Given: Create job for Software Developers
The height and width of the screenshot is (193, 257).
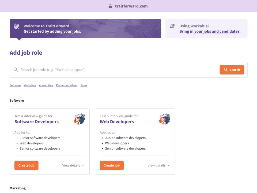Looking at the screenshot, I should tap(27, 165).
